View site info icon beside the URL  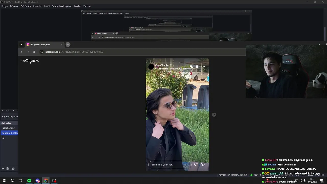click(41, 52)
